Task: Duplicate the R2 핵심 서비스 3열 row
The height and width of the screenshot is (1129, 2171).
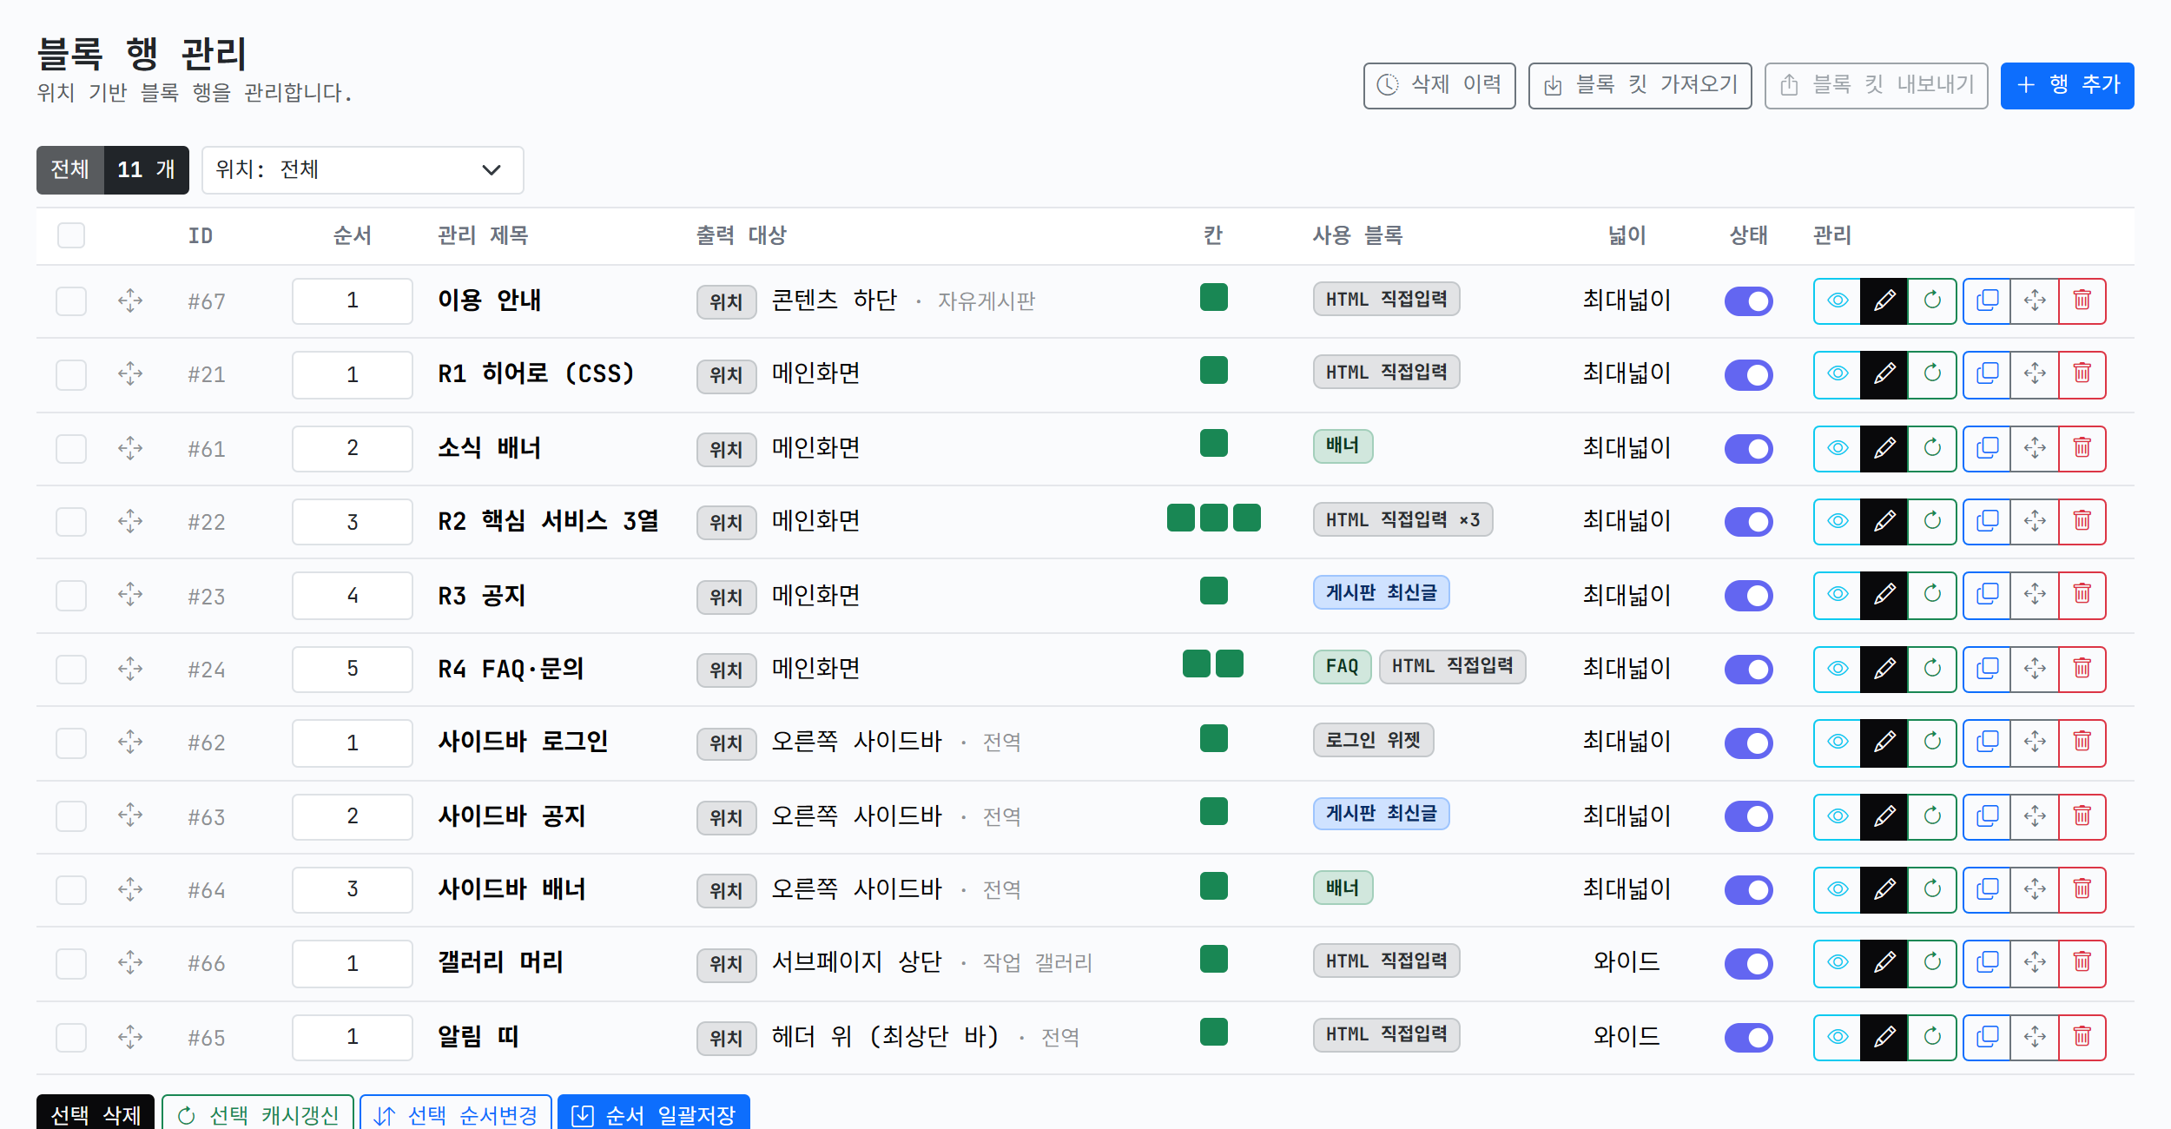Action: click(x=1987, y=521)
